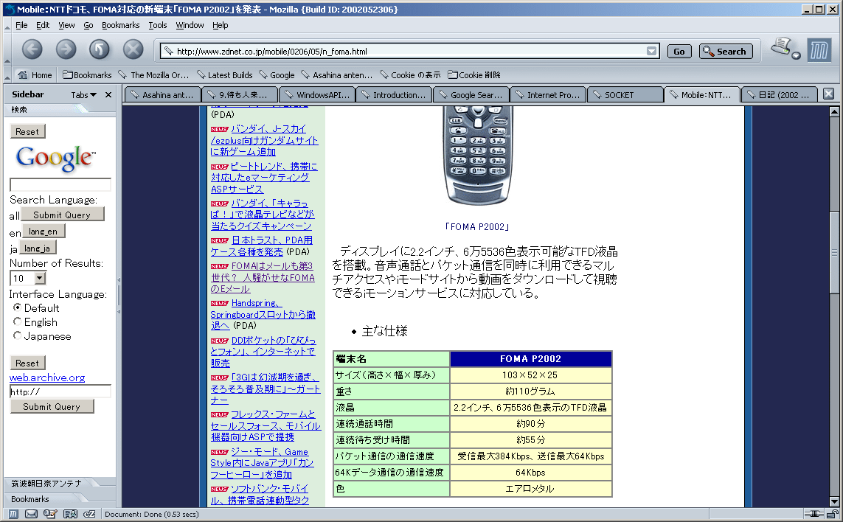Switch to the Google Sear... tab
Image resolution: width=843 pixels, height=522 pixels.
pos(471,94)
